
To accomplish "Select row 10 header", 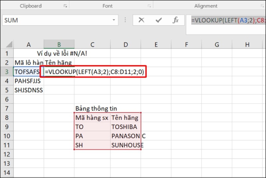I will 7,136.
